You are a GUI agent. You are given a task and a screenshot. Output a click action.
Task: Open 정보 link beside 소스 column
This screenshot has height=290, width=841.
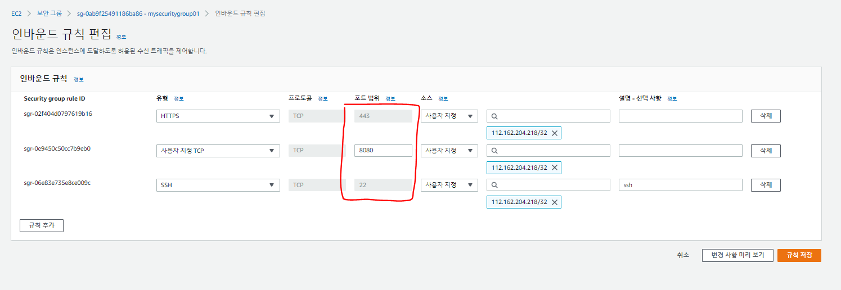coord(443,99)
